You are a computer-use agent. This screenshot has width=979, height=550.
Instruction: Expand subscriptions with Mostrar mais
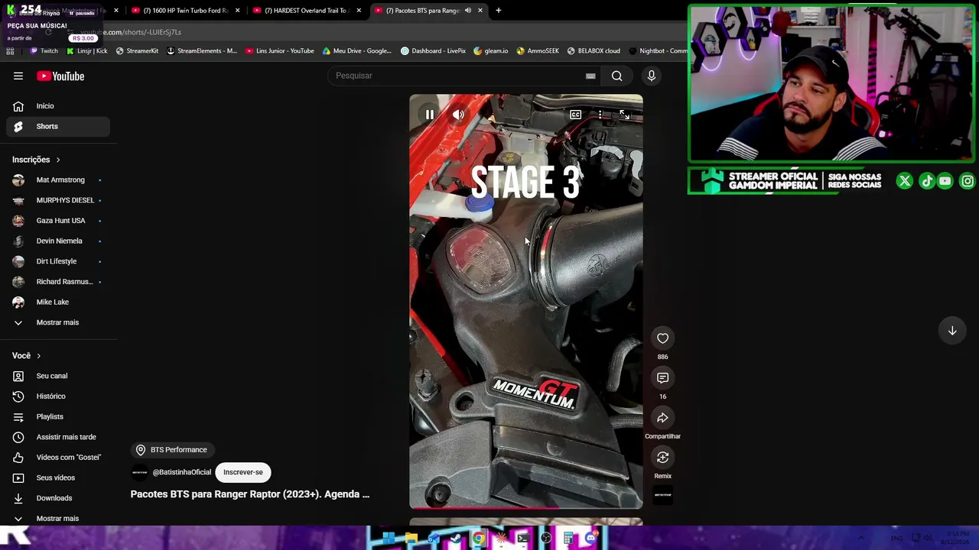[57, 322]
